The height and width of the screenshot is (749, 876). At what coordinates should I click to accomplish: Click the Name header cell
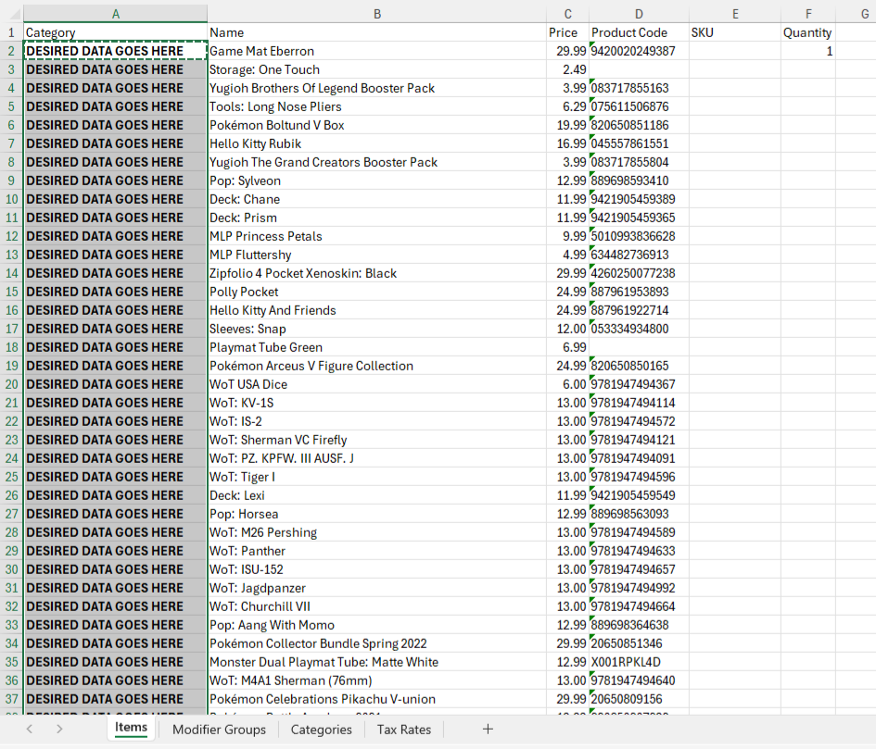point(377,32)
